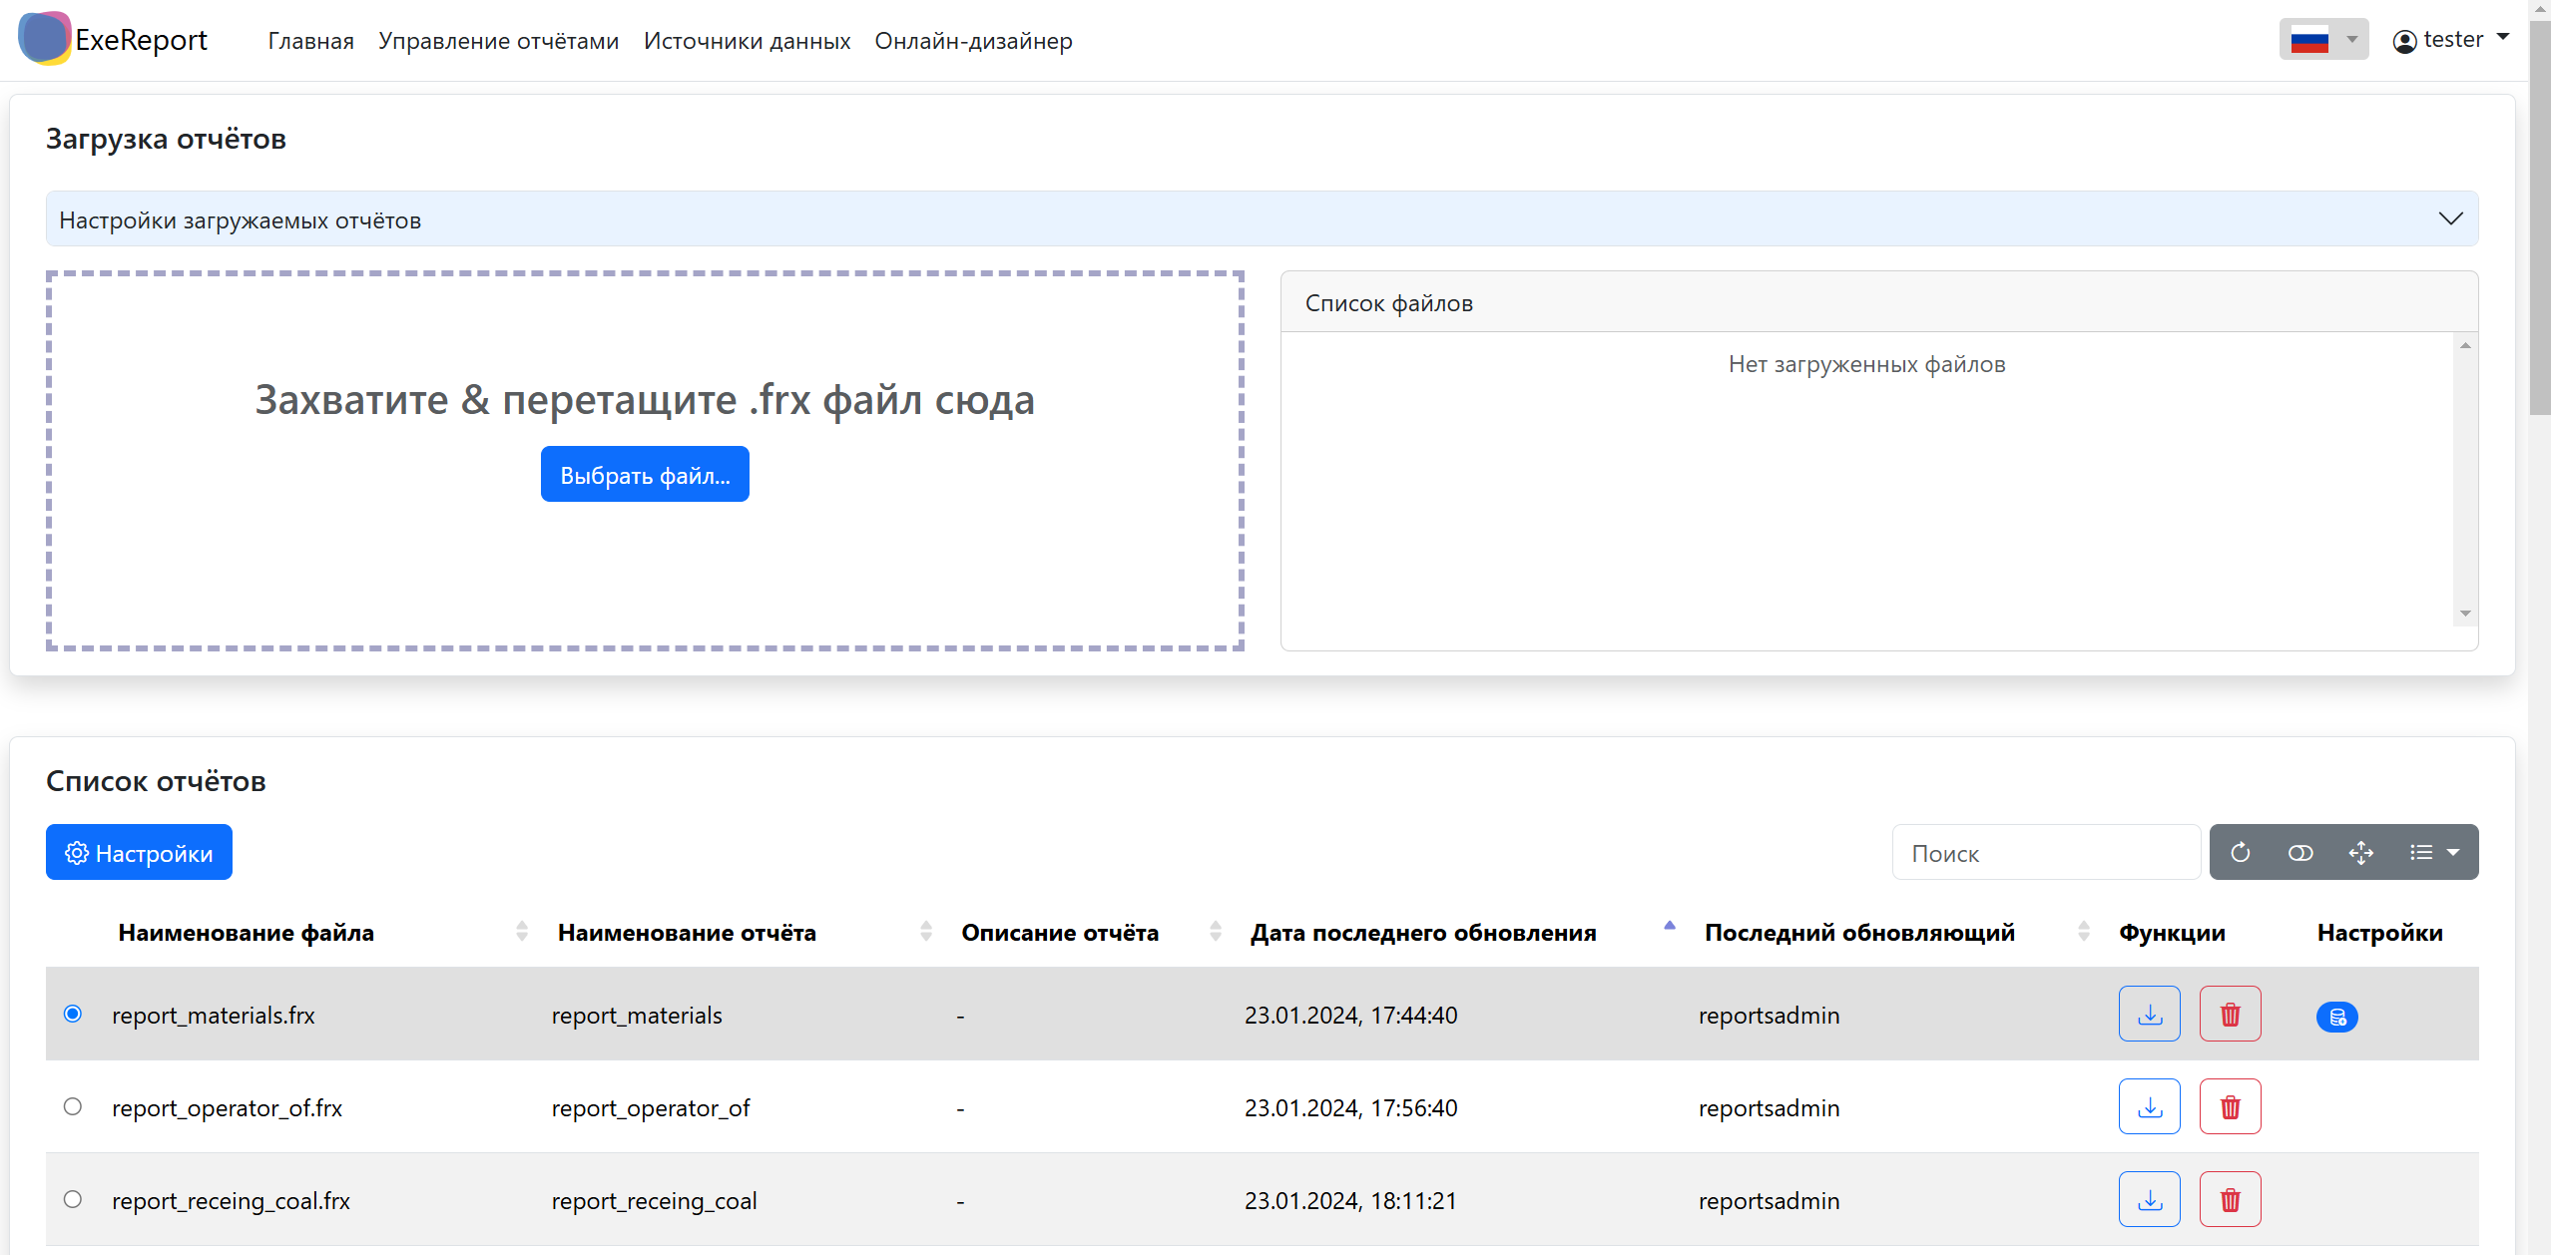The height and width of the screenshot is (1255, 2551).
Task: Expand the uploaded-report settings accordion
Action: coord(1262,219)
